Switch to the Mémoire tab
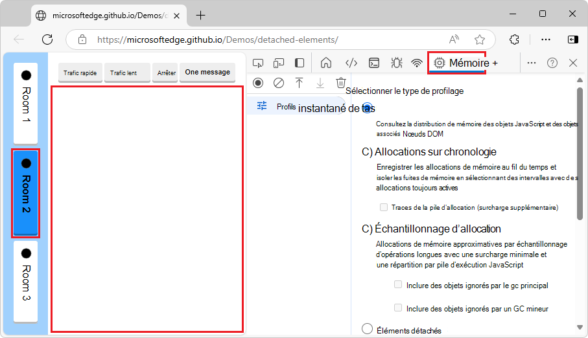The width and height of the screenshot is (588, 338). [462, 63]
